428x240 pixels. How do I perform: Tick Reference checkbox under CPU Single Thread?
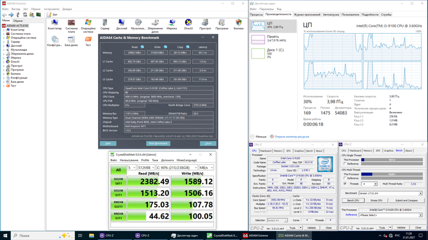pos(345,164)
